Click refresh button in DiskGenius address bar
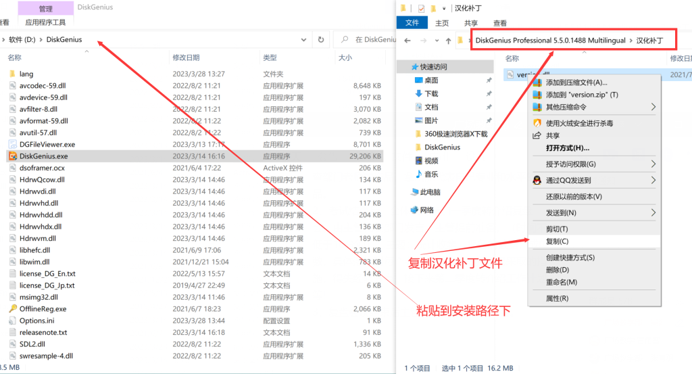 [x=321, y=39]
